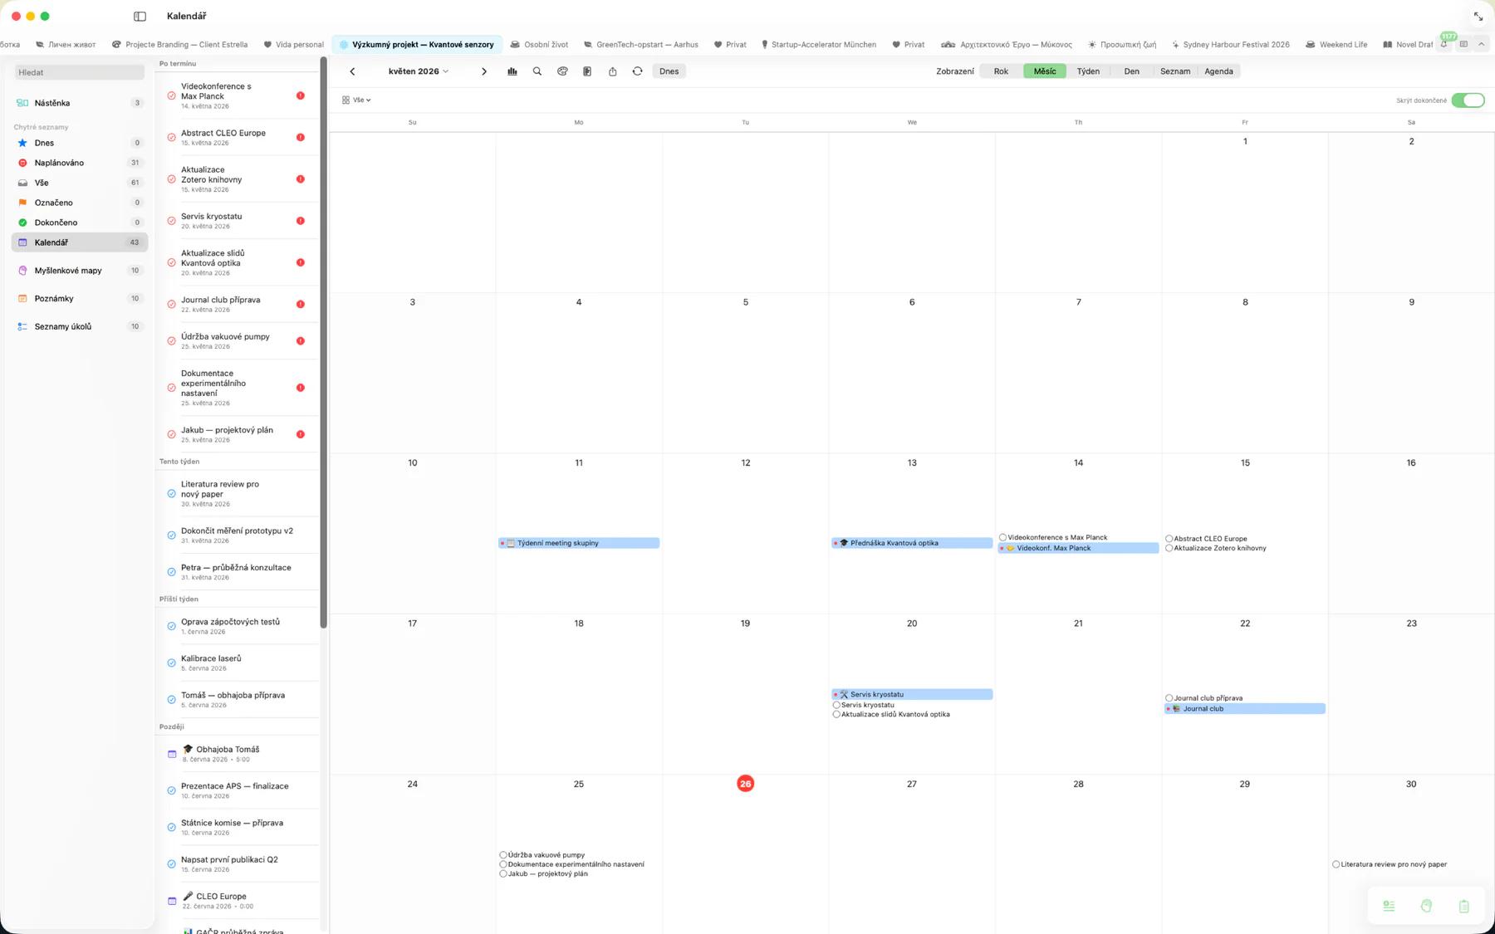Viewport: 1495px width, 934px height.
Task: Open Napsat první publikaci Q2 task
Action: (238, 863)
